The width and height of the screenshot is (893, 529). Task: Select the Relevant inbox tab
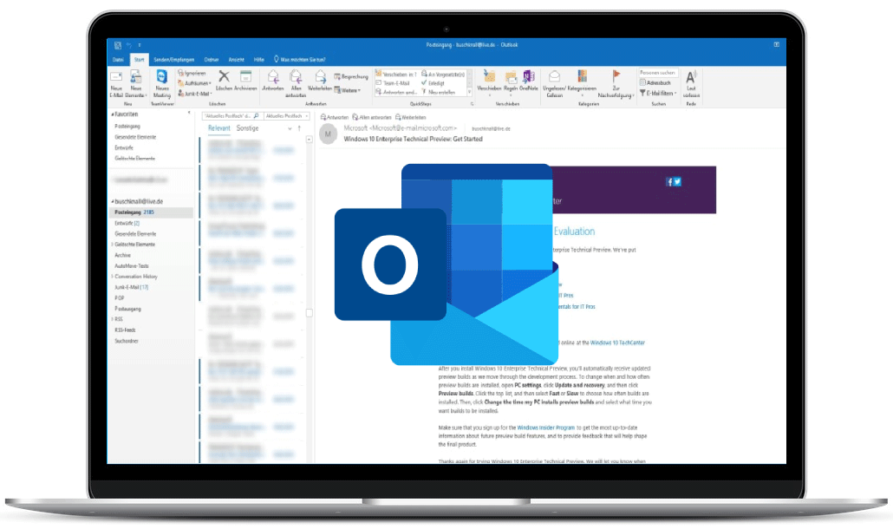click(219, 128)
